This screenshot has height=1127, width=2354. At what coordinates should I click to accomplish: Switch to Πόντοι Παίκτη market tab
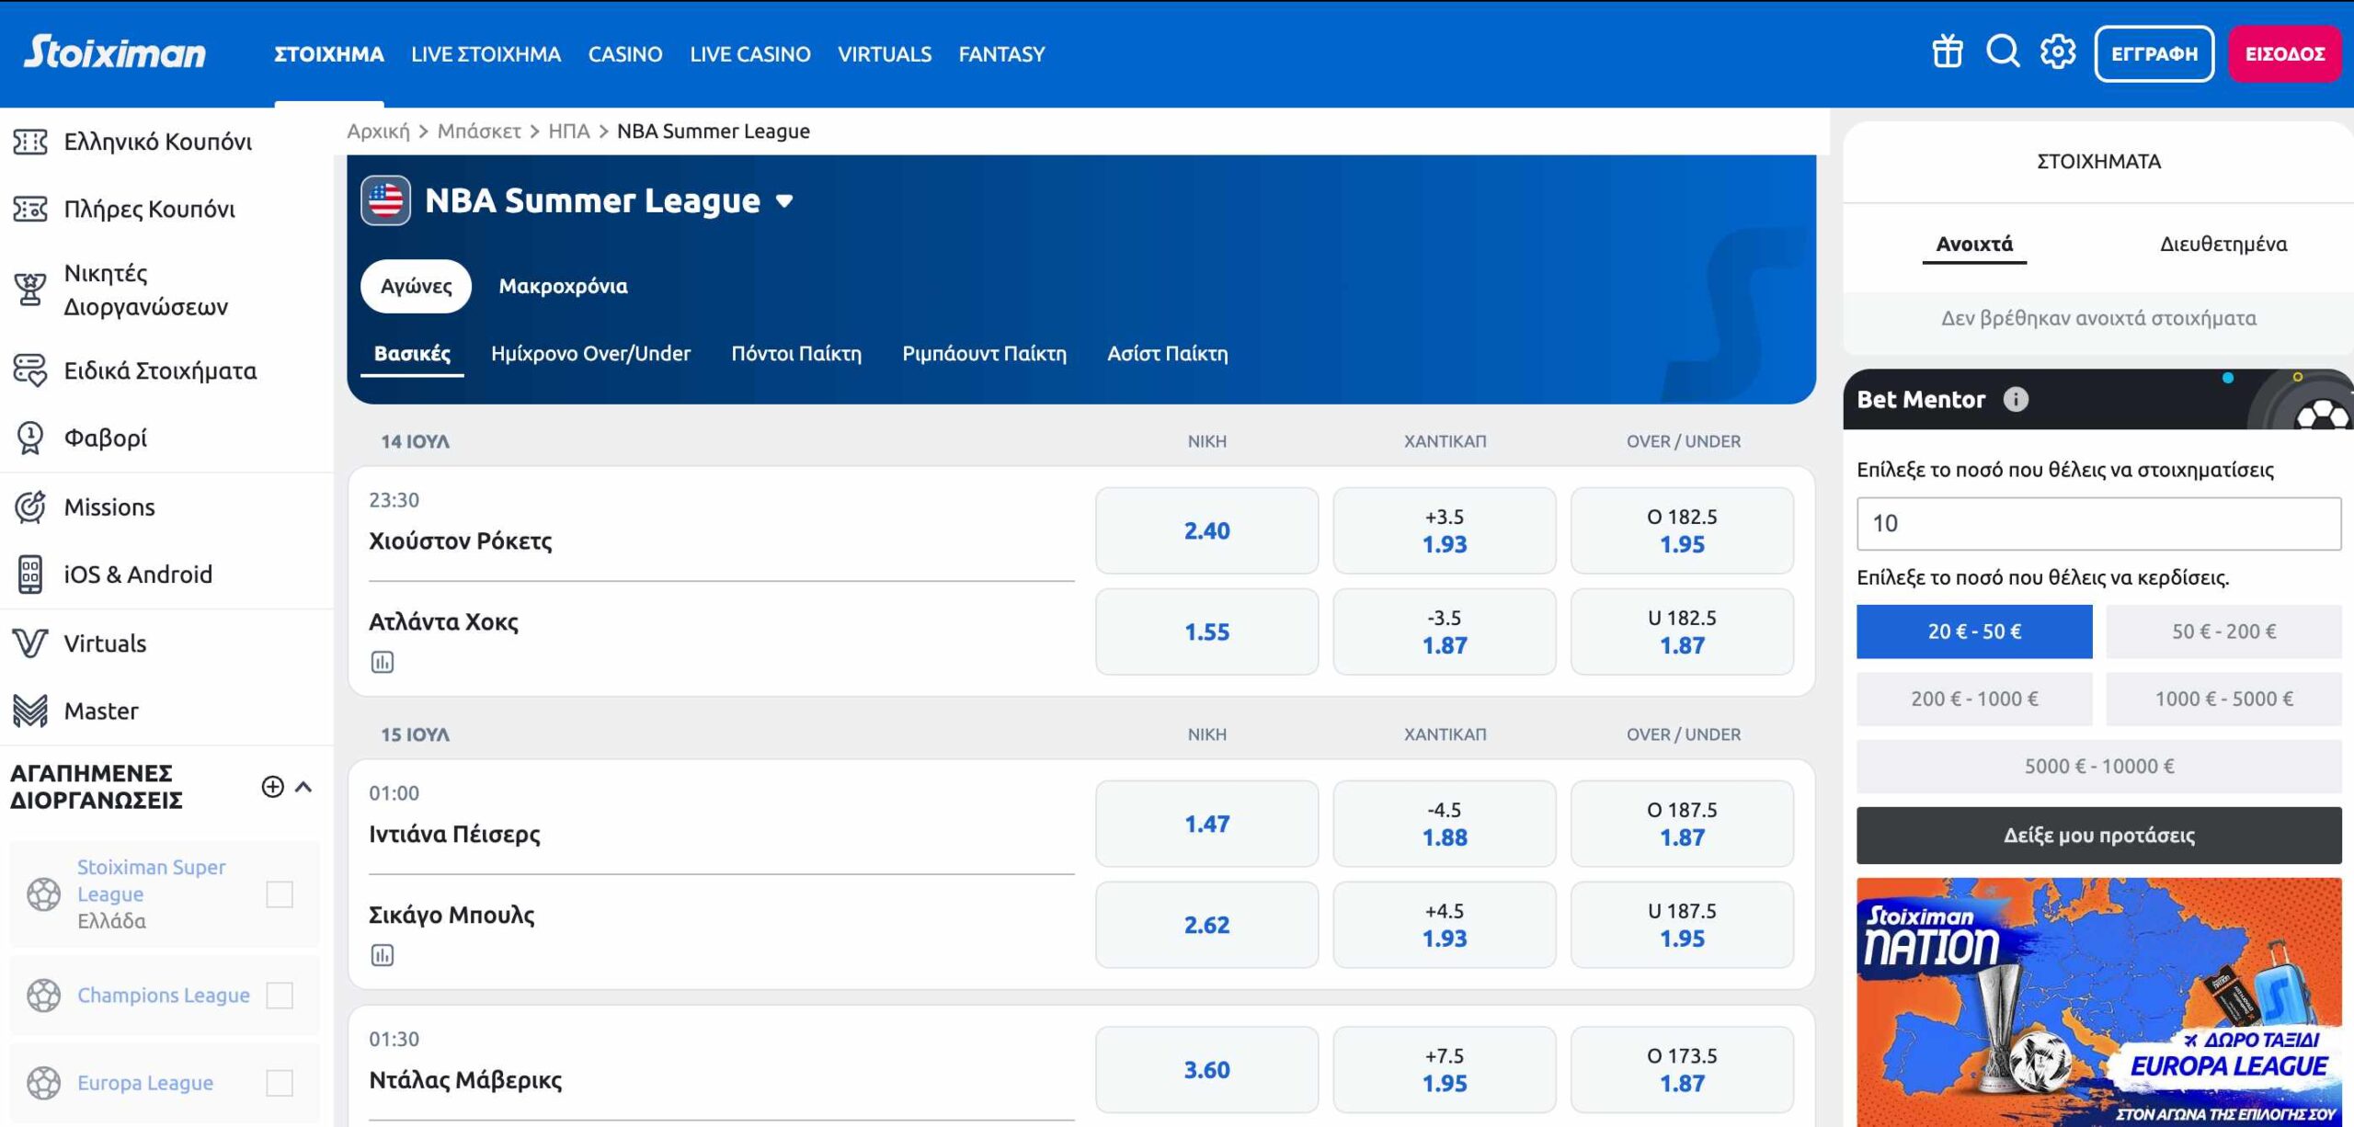coord(796,354)
